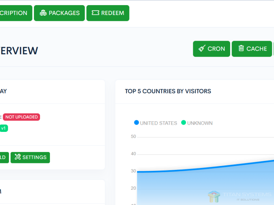
Task: Click the boxes icon on the Packages button
Action: (x=43, y=13)
